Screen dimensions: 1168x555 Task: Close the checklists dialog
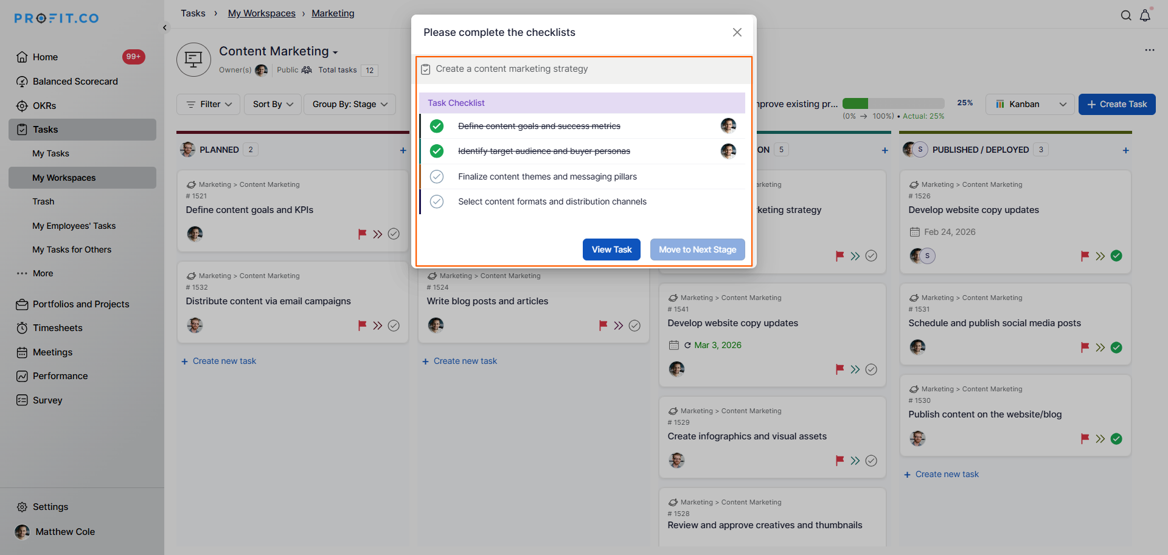tap(737, 32)
